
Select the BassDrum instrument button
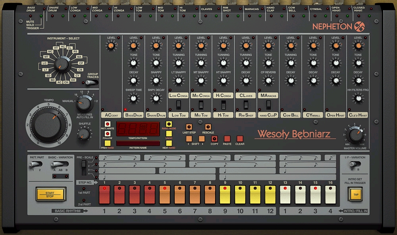click(134, 115)
